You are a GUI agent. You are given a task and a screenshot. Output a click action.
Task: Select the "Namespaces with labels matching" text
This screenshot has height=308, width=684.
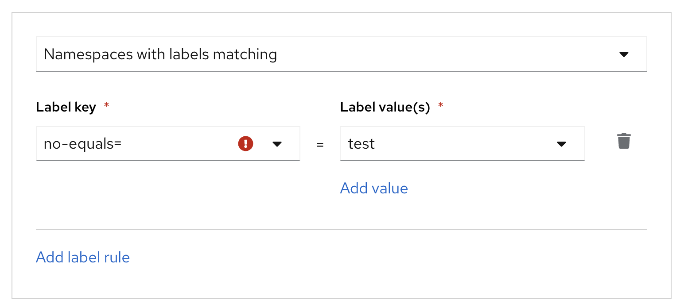click(160, 54)
